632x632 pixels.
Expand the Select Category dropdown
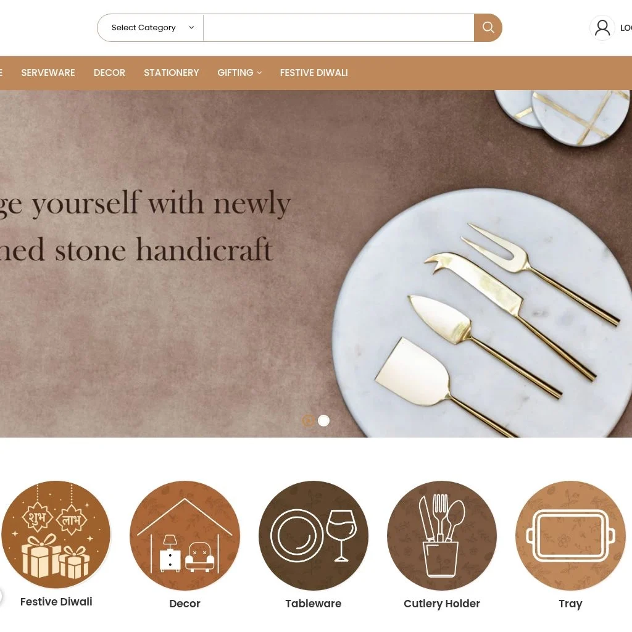click(151, 28)
